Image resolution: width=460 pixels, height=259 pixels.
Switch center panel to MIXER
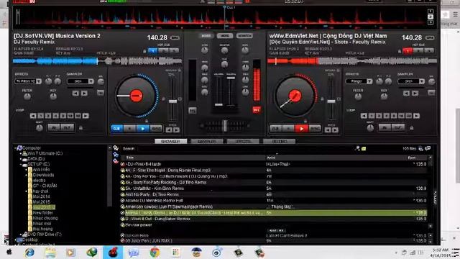[206, 36]
